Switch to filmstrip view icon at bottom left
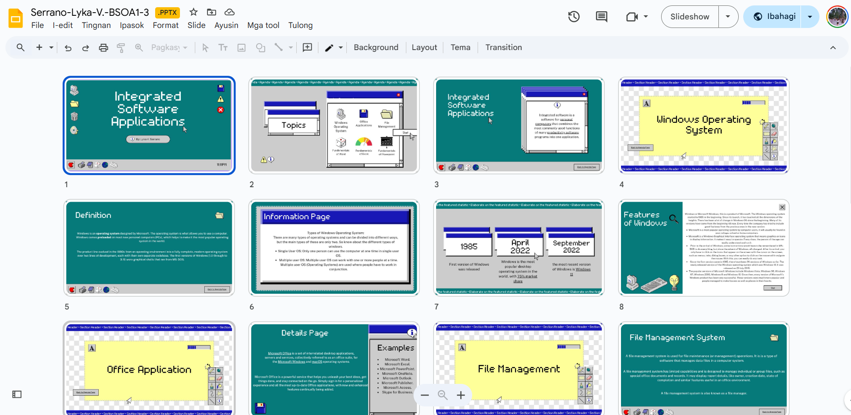Image resolution: width=851 pixels, height=415 pixels. pos(17,394)
